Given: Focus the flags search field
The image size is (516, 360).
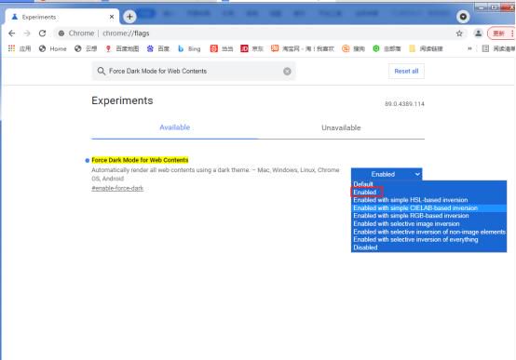Looking at the screenshot, I should point(194,71).
